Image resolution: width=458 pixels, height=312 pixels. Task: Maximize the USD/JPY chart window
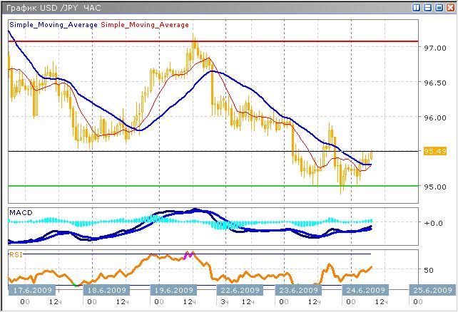438,7
